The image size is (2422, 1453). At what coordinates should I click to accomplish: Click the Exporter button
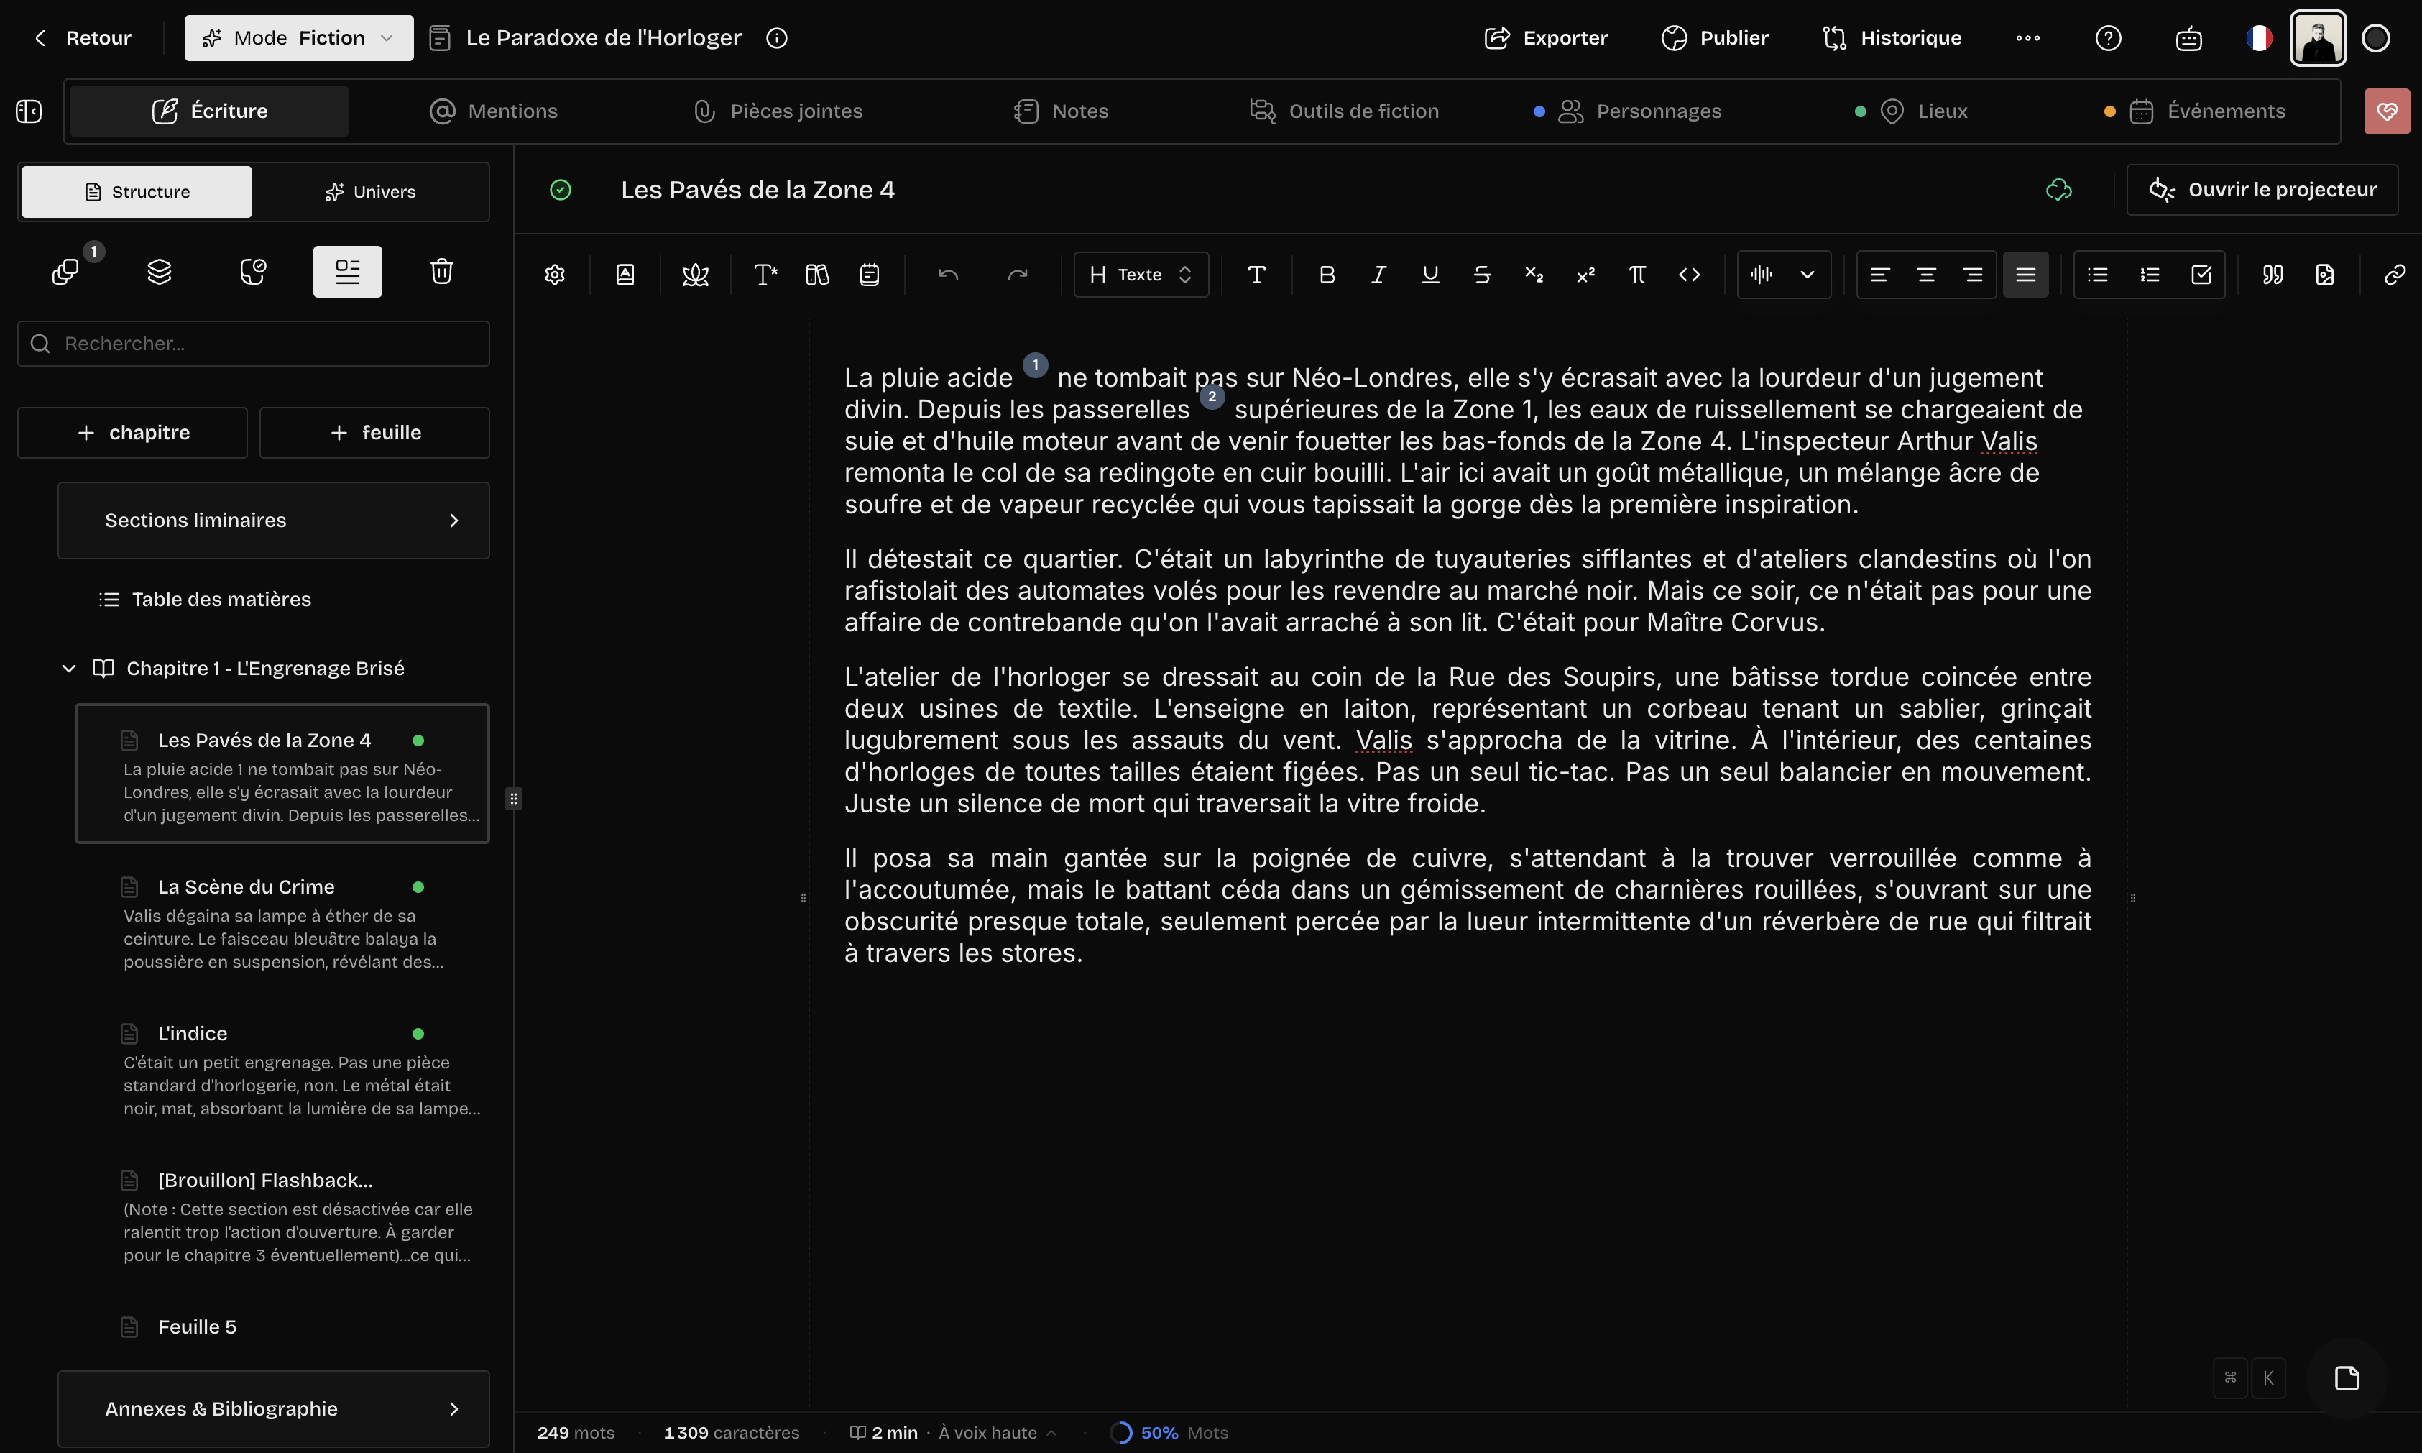pos(1546,37)
